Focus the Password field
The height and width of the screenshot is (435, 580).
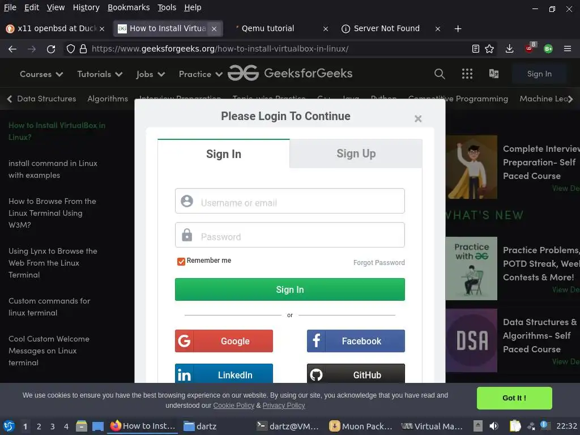pyautogui.click(x=289, y=235)
